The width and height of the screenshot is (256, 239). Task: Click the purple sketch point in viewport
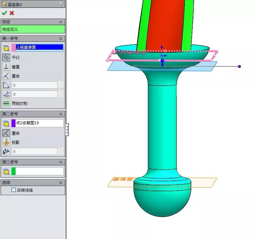(239, 66)
